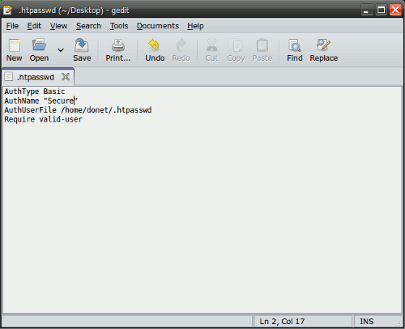Open the Find tool
The height and width of the screenshot is (329, 405).
pyautogui.click(x=295, y=50)
